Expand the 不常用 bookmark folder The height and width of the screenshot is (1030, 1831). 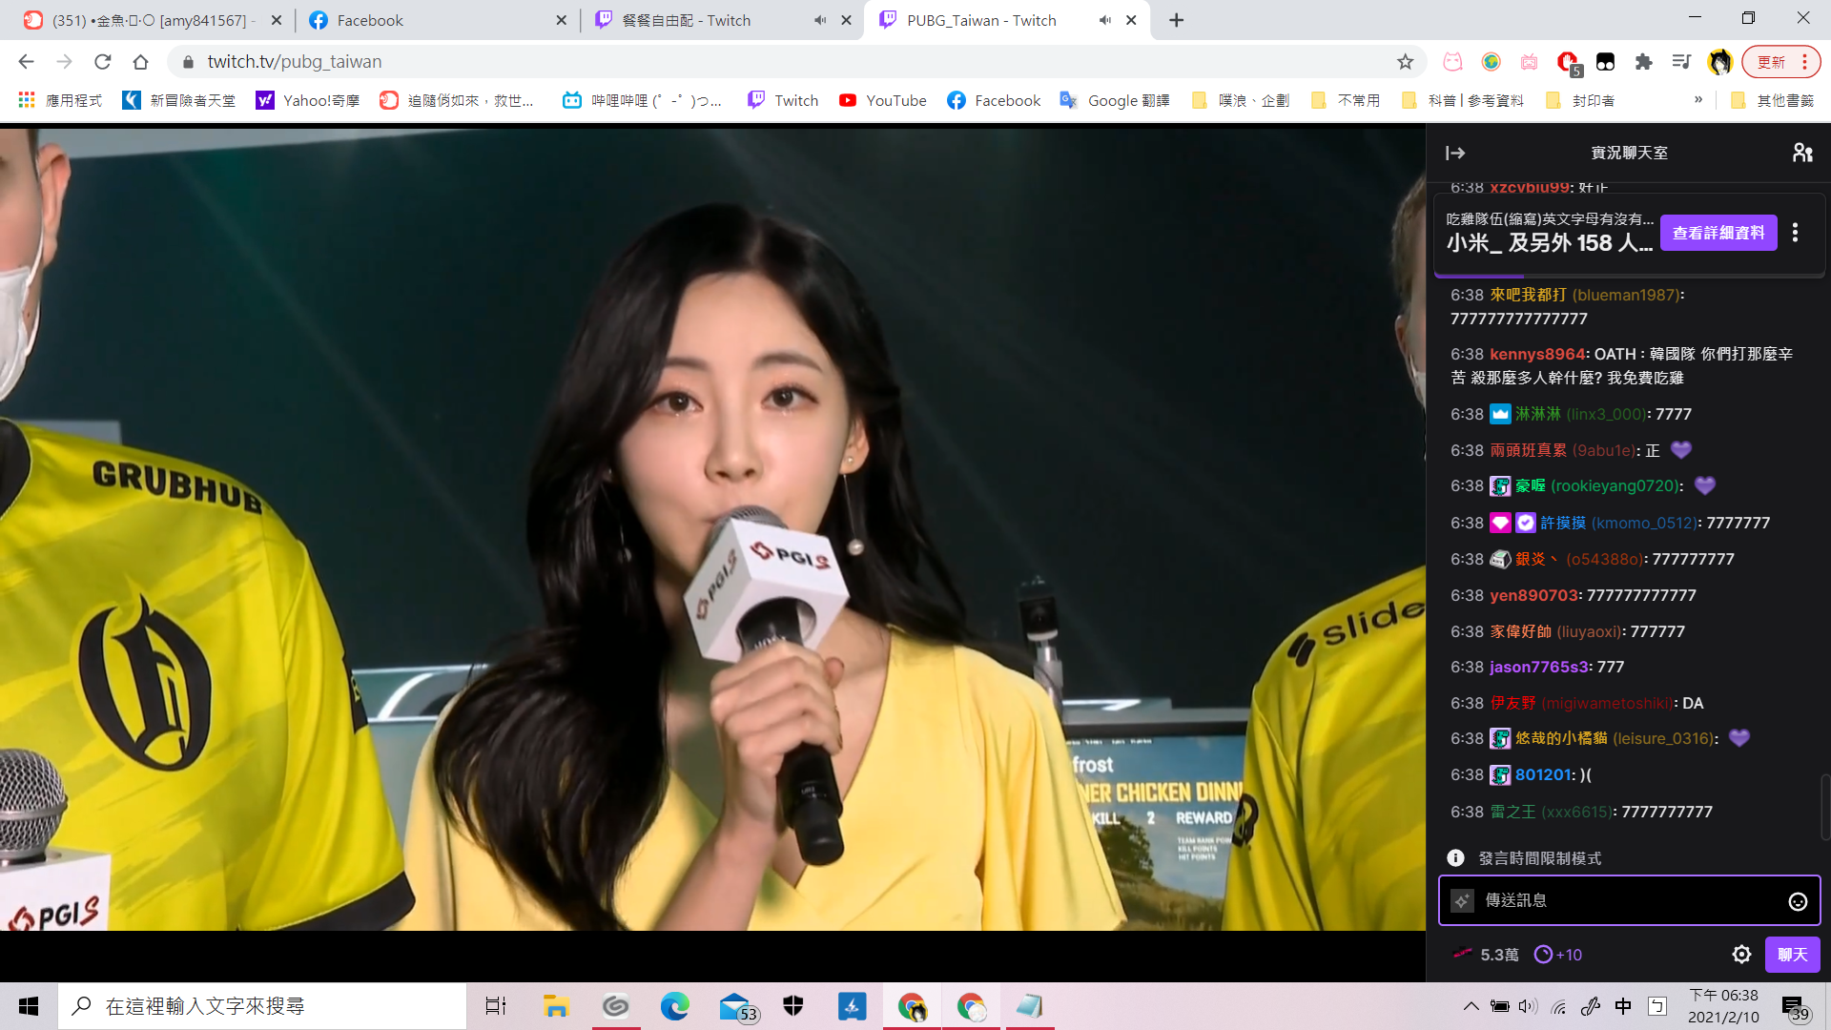[1346, 100]
